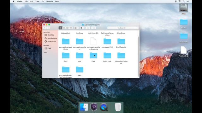Launch the PIVX wallet from the Dock
This screenshot has height=113, width=202.
click(94, 107)
